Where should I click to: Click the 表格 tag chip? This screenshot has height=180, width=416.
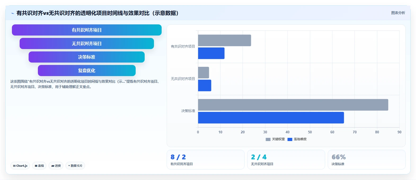click(39, 166)
